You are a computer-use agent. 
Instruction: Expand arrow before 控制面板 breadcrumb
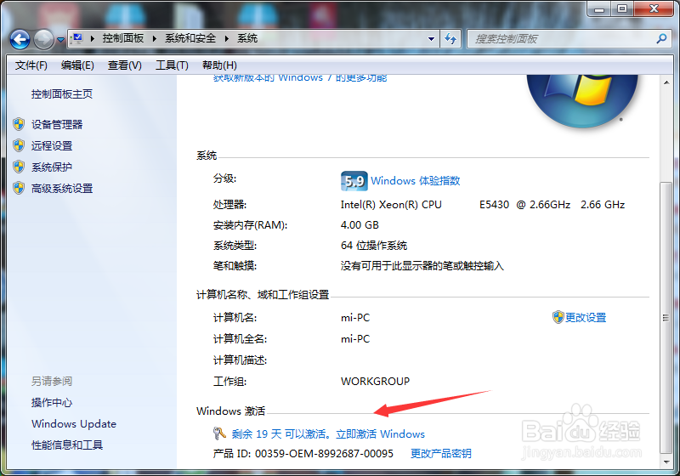coord(93,38)
